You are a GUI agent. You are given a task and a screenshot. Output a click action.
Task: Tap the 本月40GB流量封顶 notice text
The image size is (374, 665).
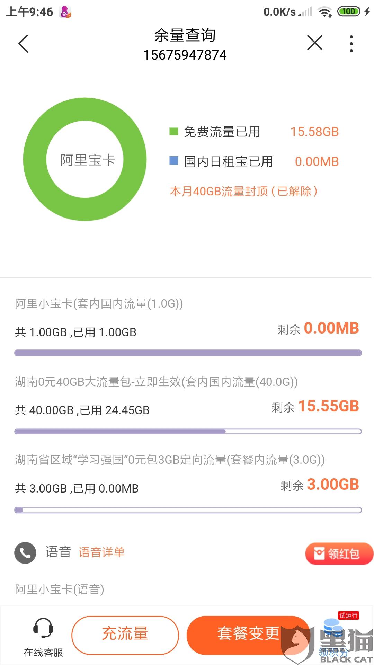[x=243, y=191]
